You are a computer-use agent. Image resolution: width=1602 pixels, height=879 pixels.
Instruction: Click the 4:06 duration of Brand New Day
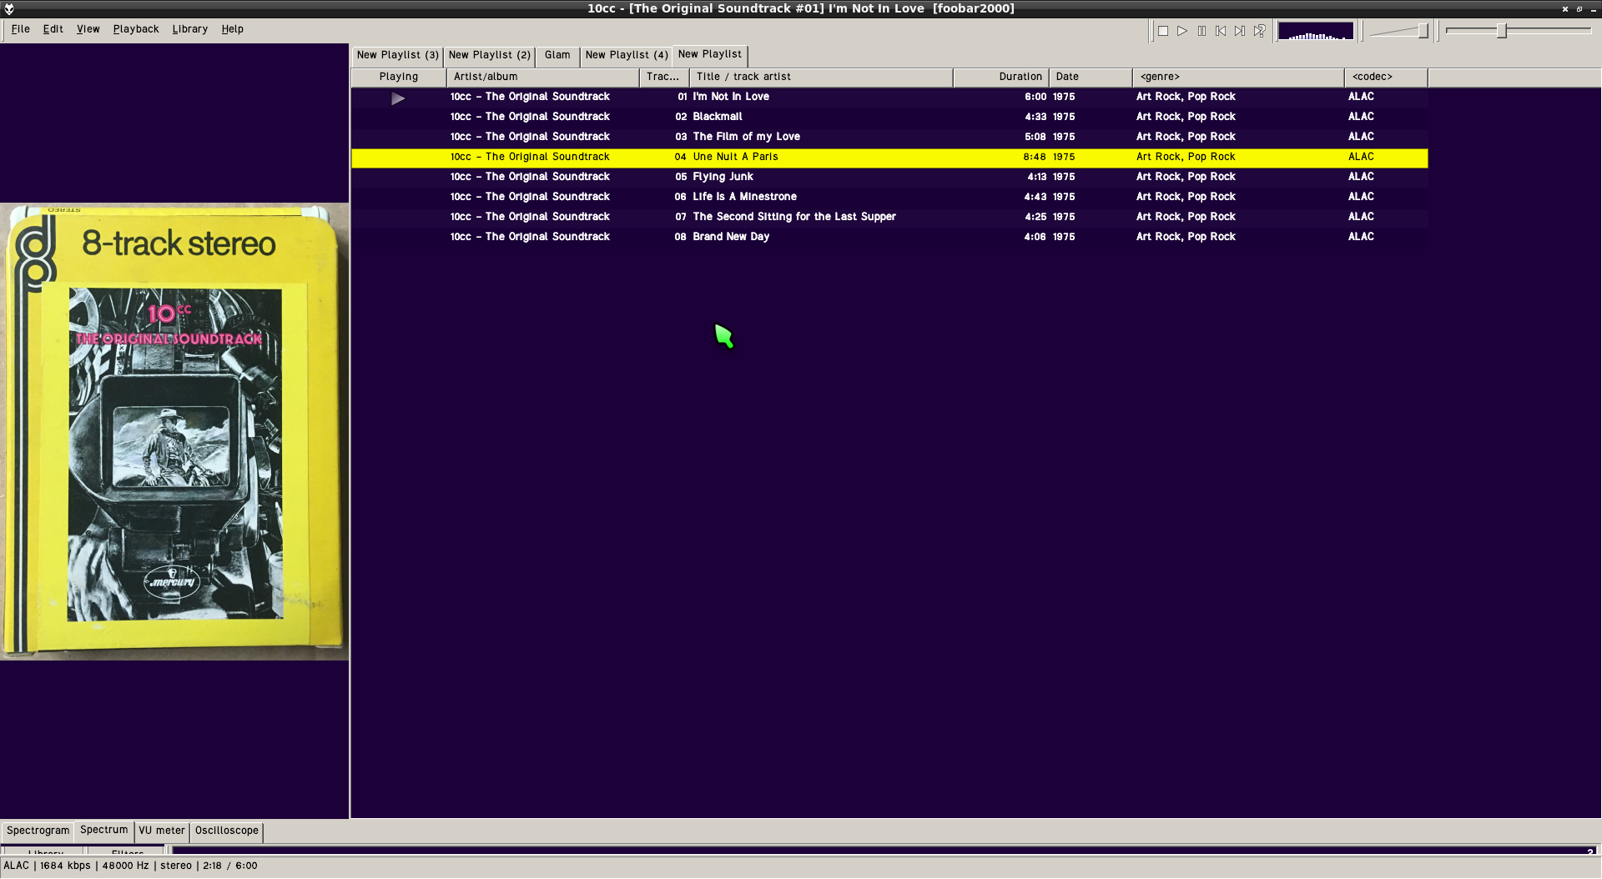1035,237
